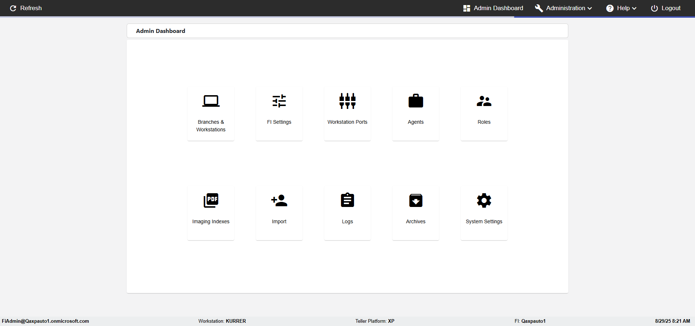Click the Admin Dashboard page heading
Screen dimensions: 695x326
click(160, 31)
